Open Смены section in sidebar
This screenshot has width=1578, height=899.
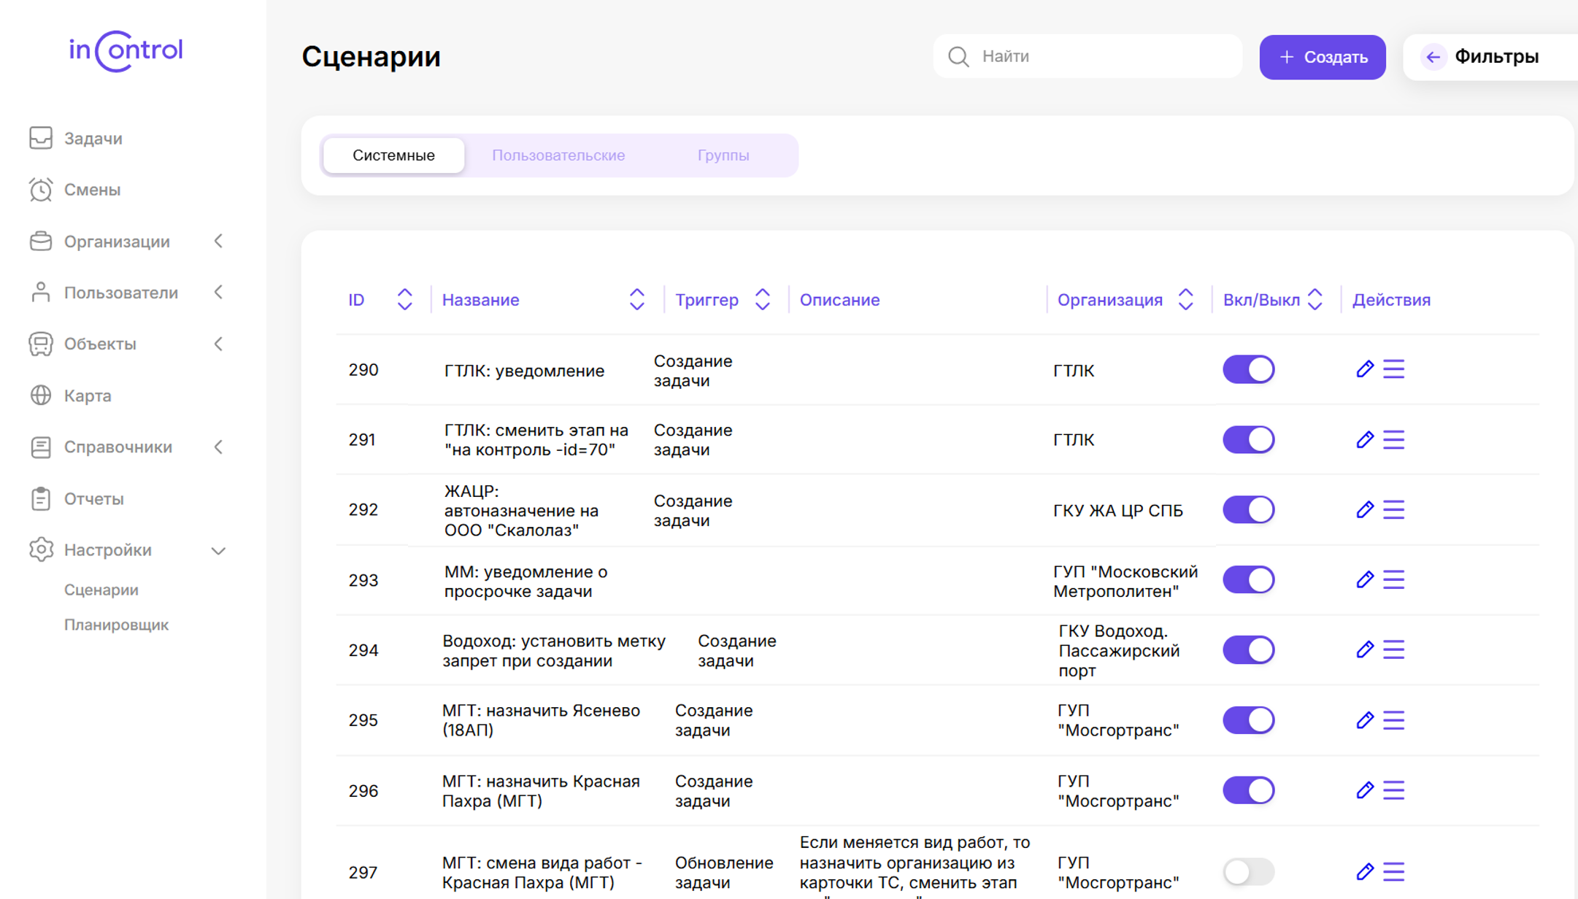(x=92, y=190)
